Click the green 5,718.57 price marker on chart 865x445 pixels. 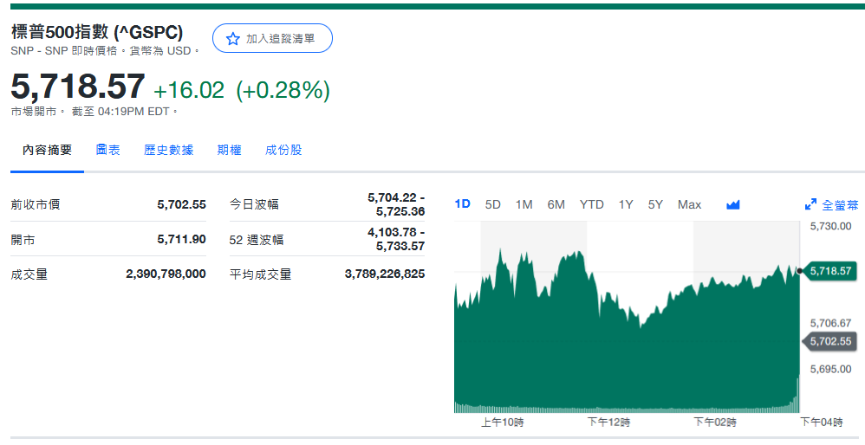coord(829,271)
